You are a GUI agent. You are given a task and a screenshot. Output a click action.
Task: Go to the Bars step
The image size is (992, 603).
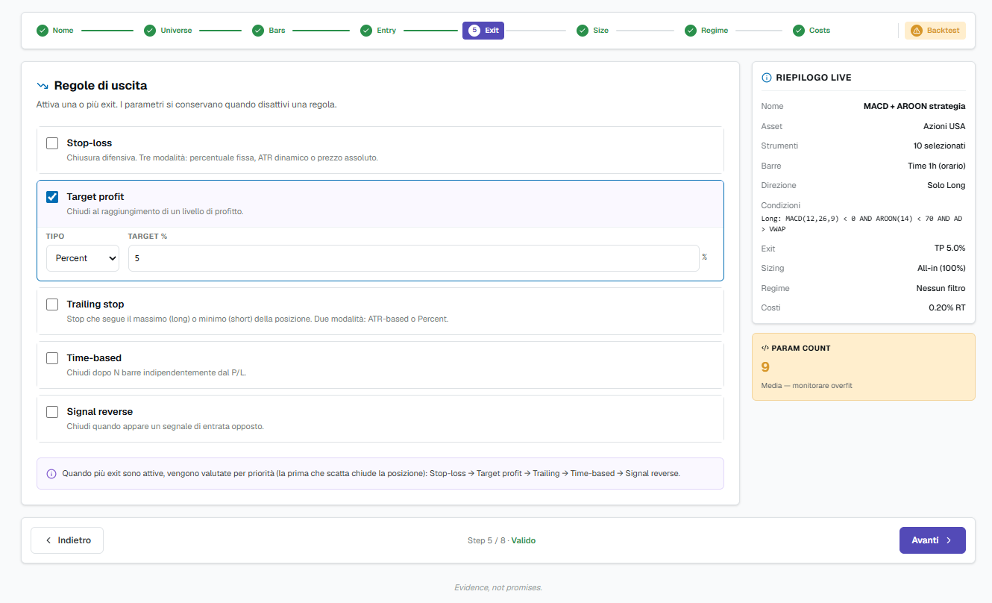click(x=269, y=31)
